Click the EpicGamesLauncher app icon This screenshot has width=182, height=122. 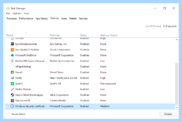(x=12, y=44)
